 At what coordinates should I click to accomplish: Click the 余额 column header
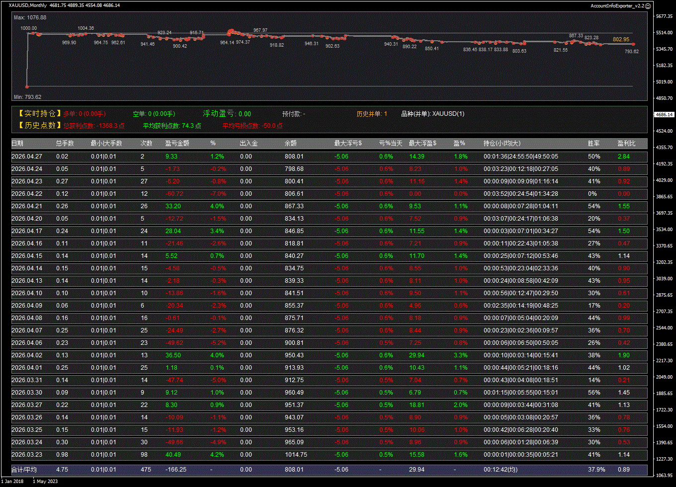coord(291,144)
